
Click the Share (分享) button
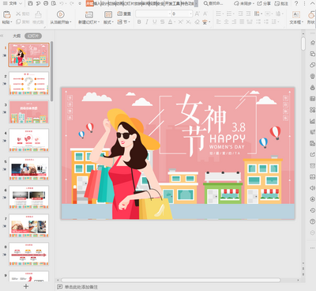pos(264,3)
